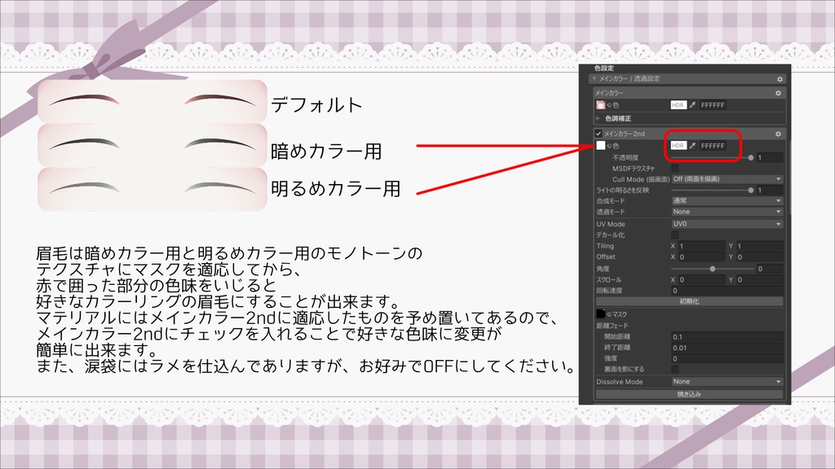Click the HDR button beside the メインカラー color
Viewport: 835px width, 469px height.
click(x=677, y=105)
